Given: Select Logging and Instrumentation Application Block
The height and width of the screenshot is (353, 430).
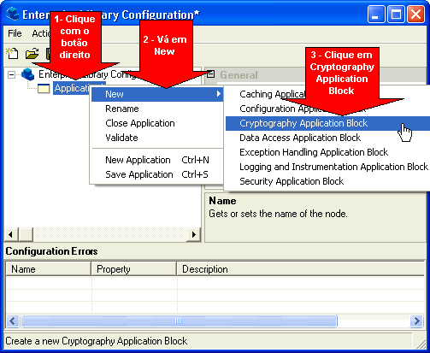Looking at the screenshot, I should coord(327,167).
